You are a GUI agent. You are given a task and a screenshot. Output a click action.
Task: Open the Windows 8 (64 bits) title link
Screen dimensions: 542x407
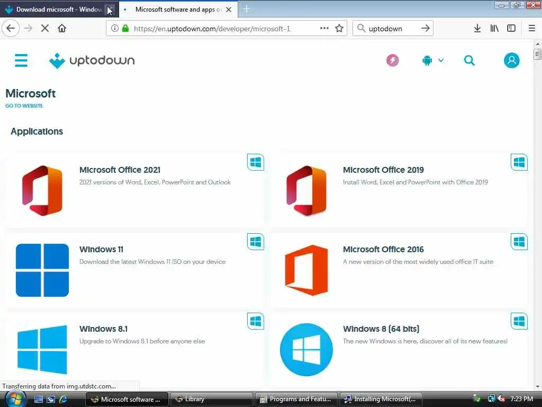(x=381, y=329)
